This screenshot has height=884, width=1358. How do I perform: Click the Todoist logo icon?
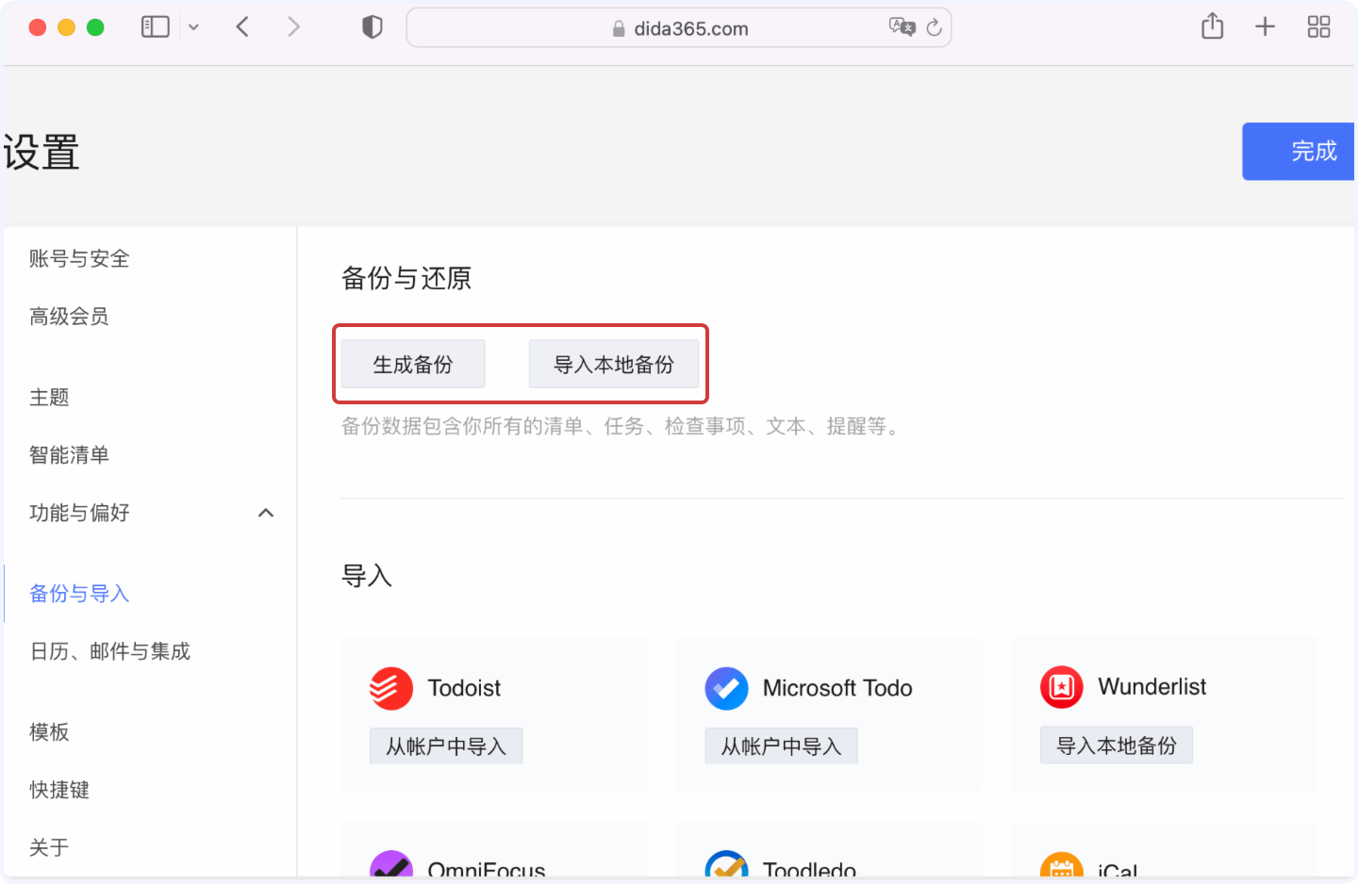point(391,689)
